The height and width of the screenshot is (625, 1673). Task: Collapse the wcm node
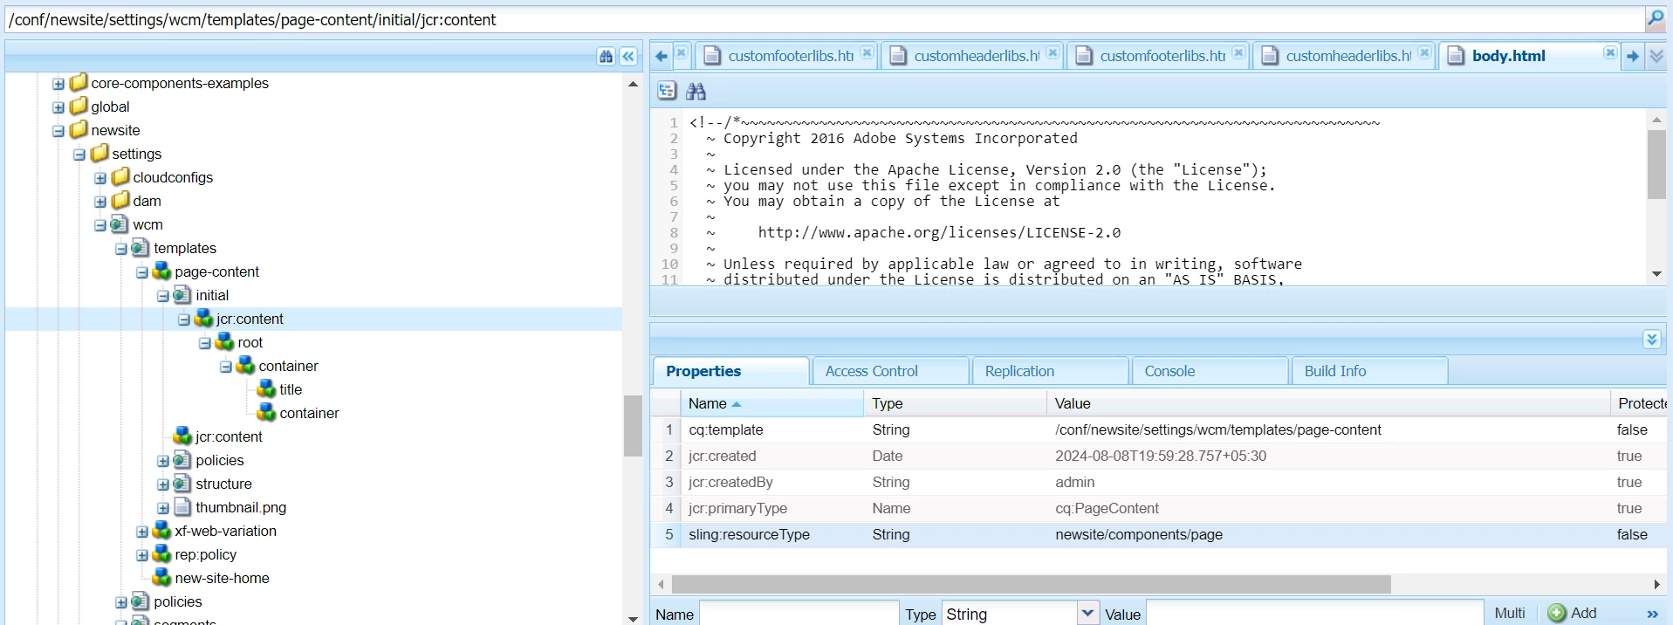[x=100, y=225]
